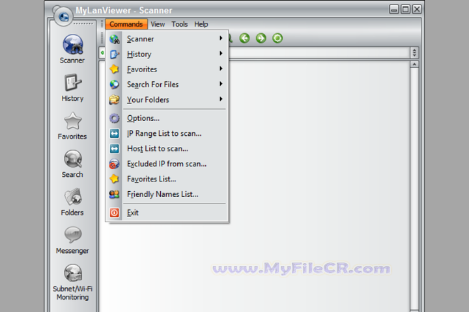Click the Your Folders icon in the menu
Image resolution: width=469 pixels, height=312 pixels.
tap(114, 99)
